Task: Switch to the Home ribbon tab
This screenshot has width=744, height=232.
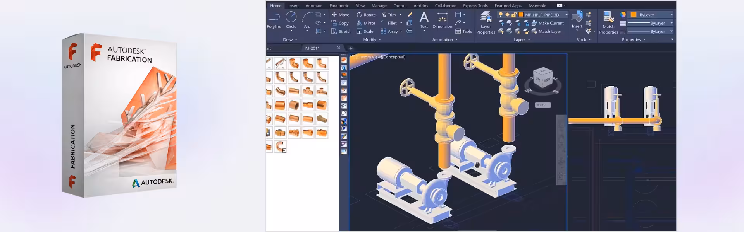Action: click(276, 5)
